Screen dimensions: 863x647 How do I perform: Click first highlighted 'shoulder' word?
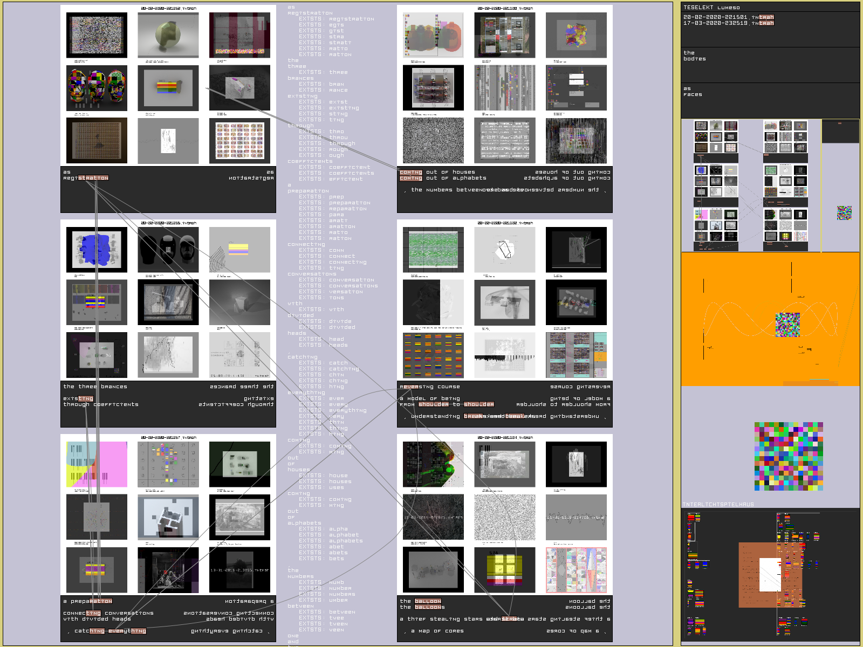(x=434, y=404)
